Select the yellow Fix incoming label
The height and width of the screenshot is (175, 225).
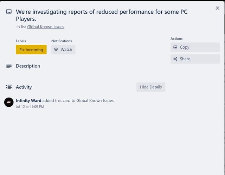31,50
